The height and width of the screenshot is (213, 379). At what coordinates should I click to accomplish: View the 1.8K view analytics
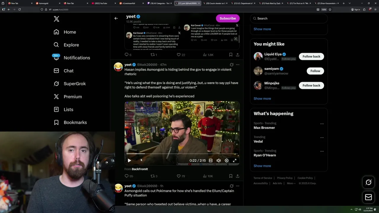(x=208, y=55)
